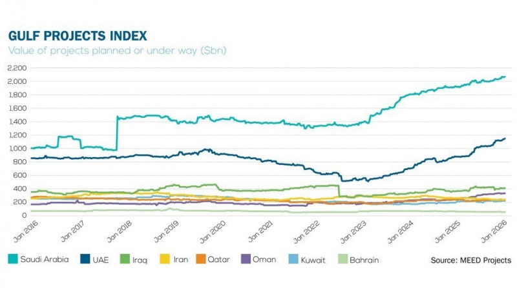Viewport: 517px width, 288px height.
Task: Click the Kuwait legend label
Action: 315,260
